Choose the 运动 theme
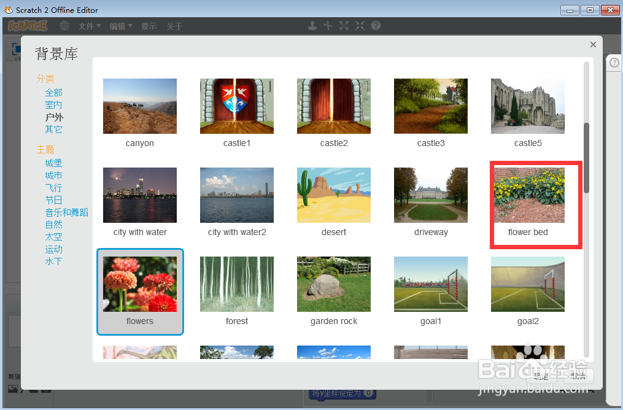 click(x=53, y=249)
